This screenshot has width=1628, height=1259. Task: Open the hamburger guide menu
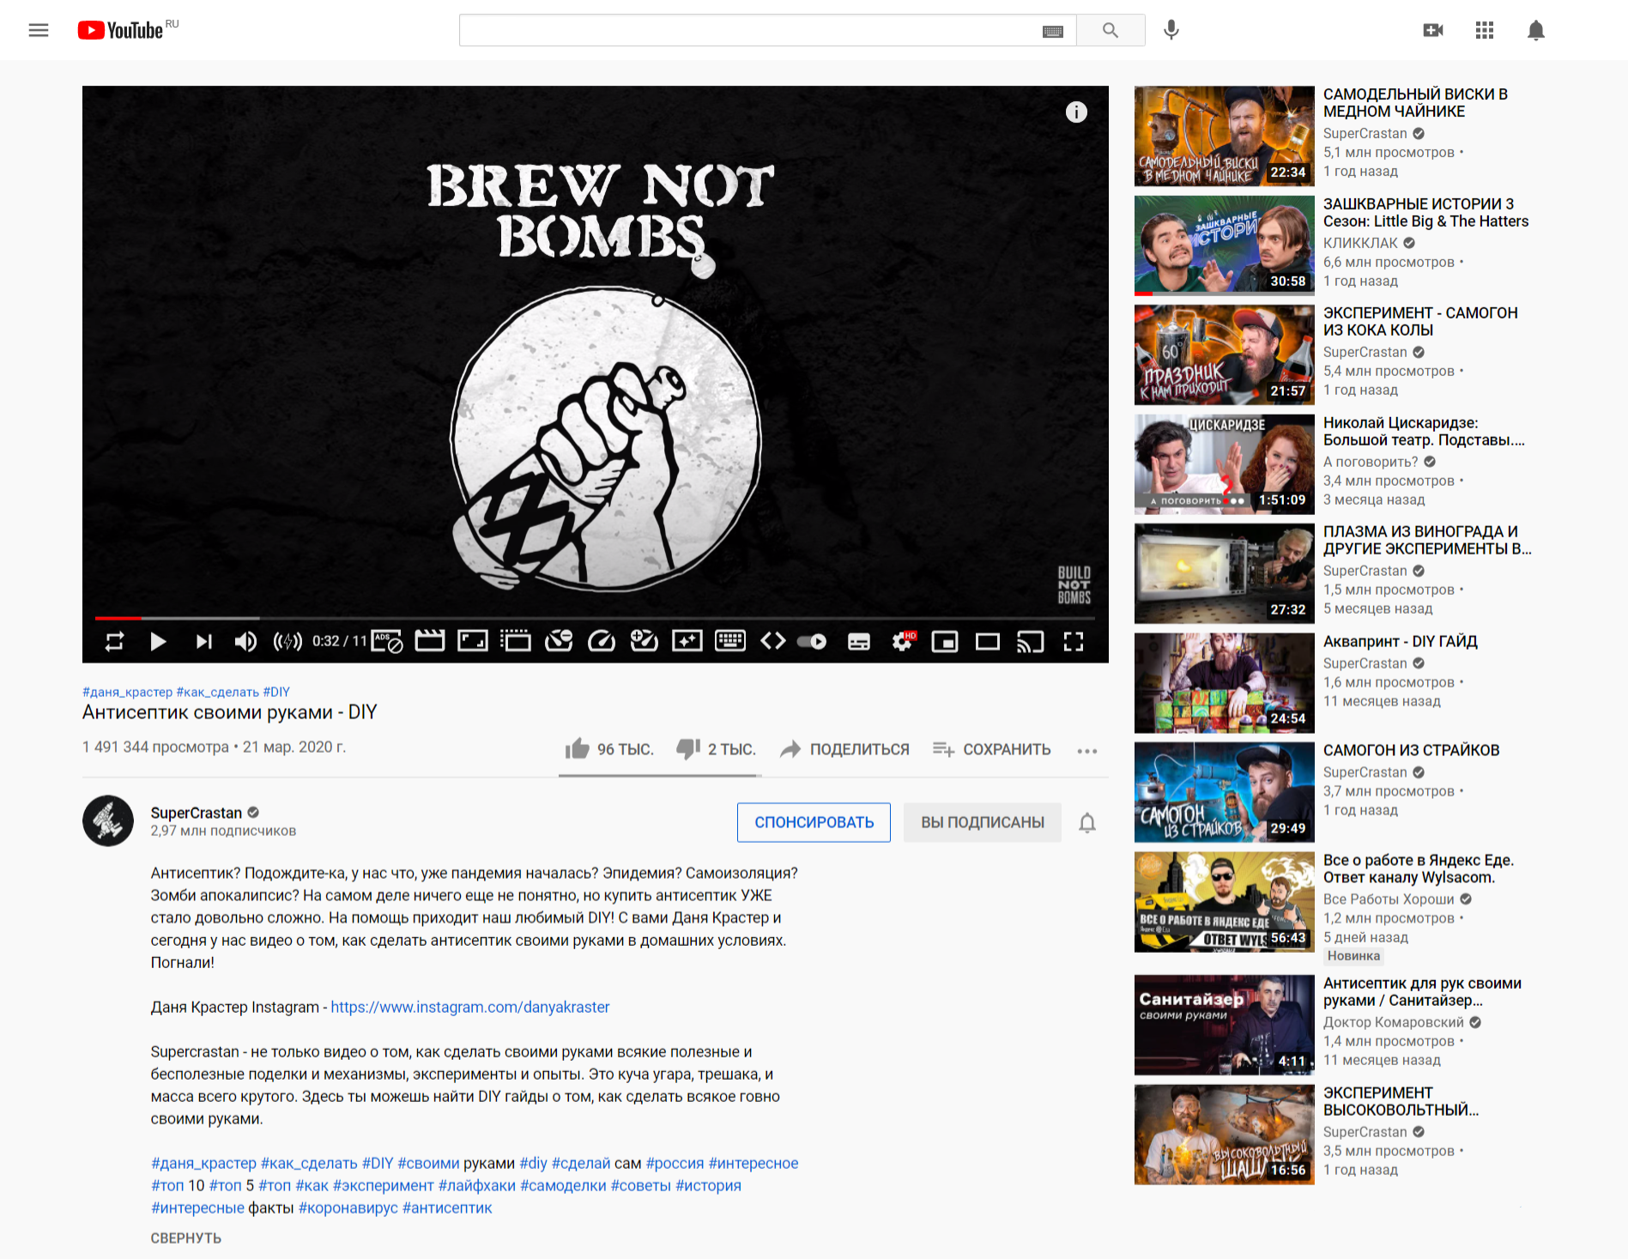click(x=39, y=30)
